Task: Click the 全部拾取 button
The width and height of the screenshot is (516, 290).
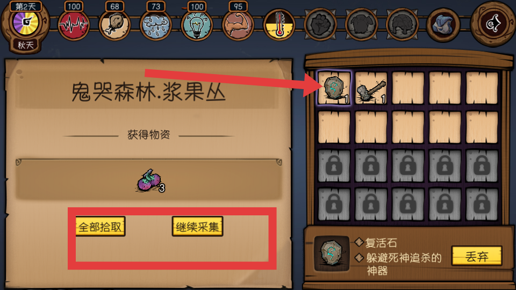Action: [x=101, y=227]
